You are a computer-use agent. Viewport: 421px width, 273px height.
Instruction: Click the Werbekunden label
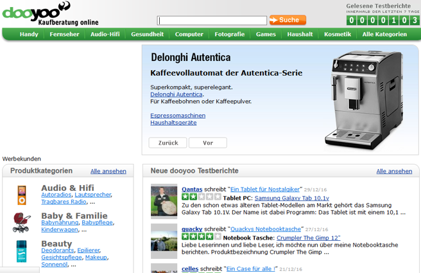click(21, 159)
